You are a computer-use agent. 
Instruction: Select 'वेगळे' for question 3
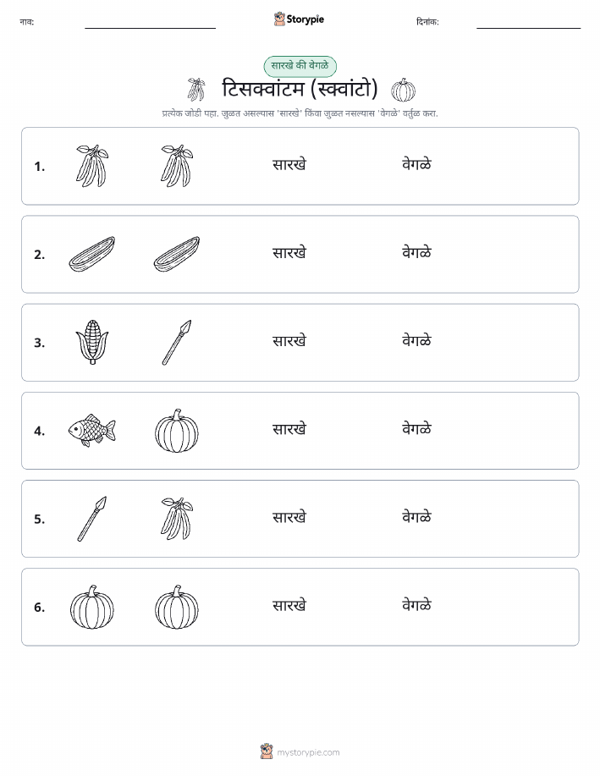[417, 340]
